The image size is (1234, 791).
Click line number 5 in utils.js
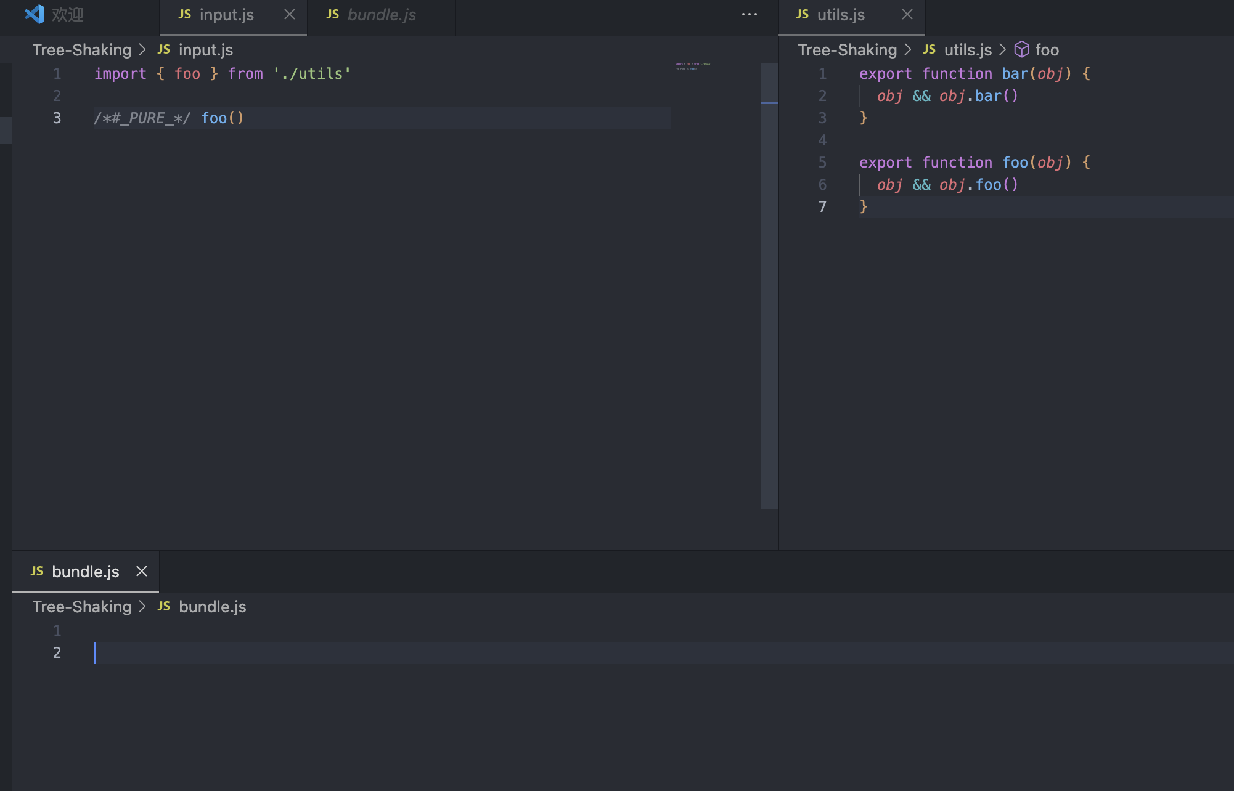tap(822, 163)
